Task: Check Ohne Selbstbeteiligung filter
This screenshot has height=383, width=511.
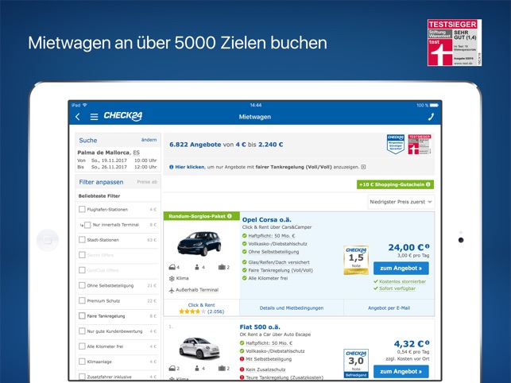Action: 82,285
